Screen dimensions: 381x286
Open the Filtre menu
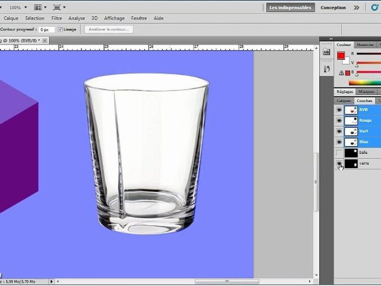tap(57, 18)
